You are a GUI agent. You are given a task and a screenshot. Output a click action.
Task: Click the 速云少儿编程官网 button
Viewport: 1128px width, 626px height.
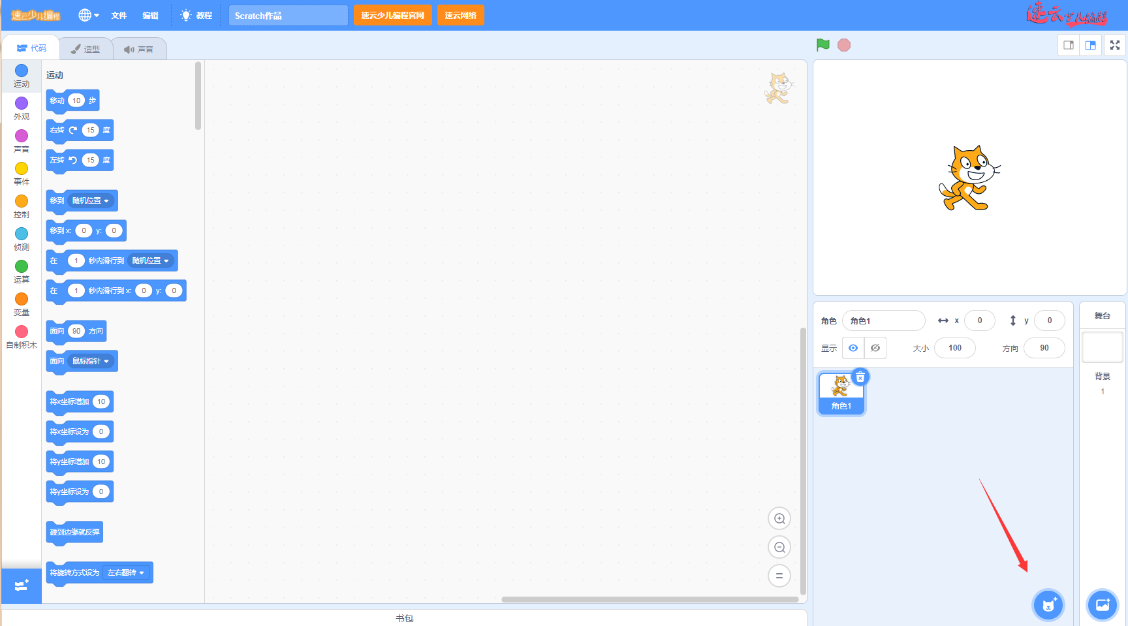point(392,15)
